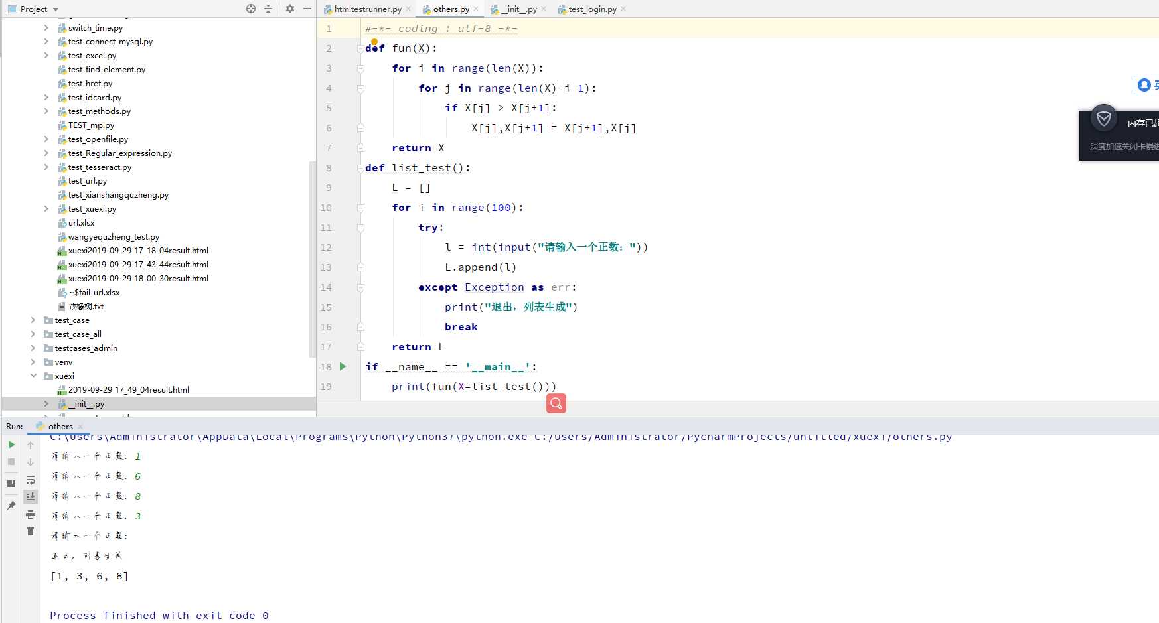Select ~$fail_url.xlsx file

point(94,293)
